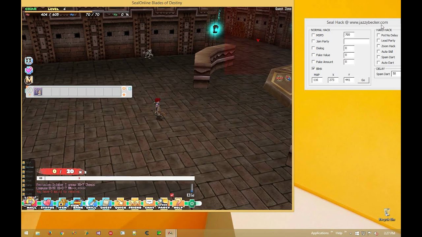Viewport: 422px width, 237px height.
Task: Enable the MSPD checkbox
Action: pyautogui.click(x=313, y=35)
